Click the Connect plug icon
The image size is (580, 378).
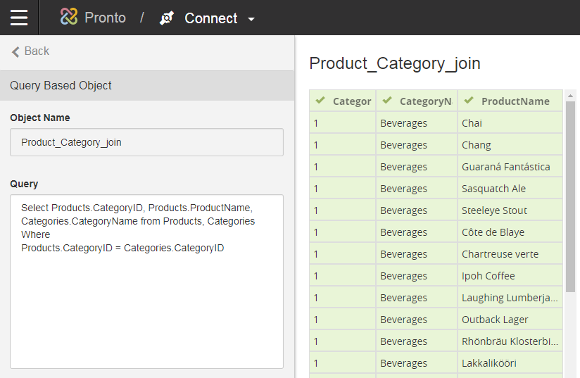pyautogui.click(x=166, y=18)
